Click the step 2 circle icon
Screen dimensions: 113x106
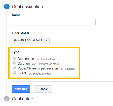coord(7,99)
